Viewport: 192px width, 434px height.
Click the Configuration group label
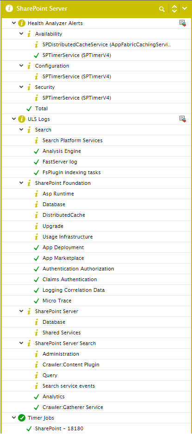[52, 66]
